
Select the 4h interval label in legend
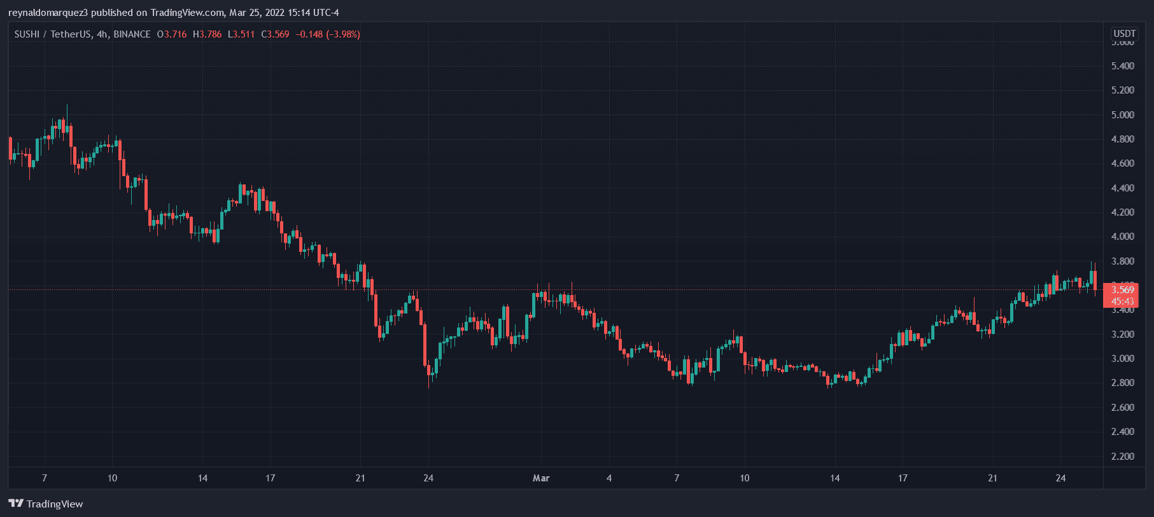coord(102,34)
